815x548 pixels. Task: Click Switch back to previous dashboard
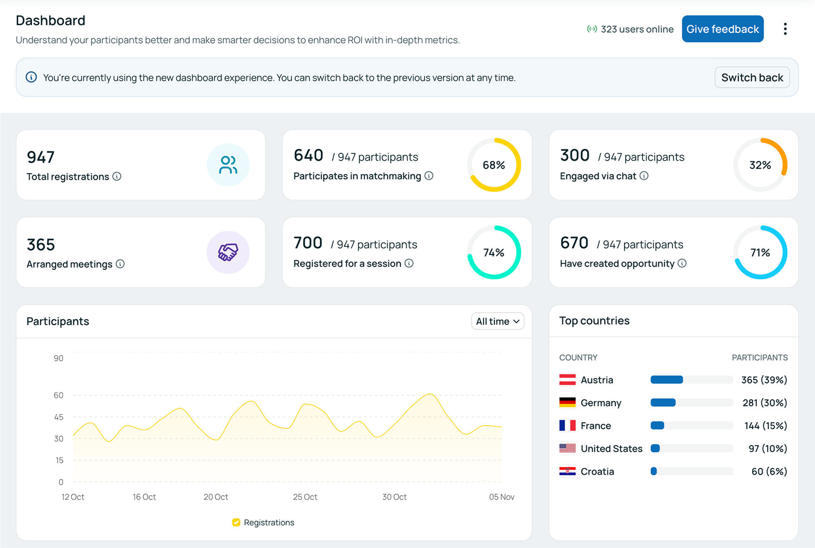point(752,77)
